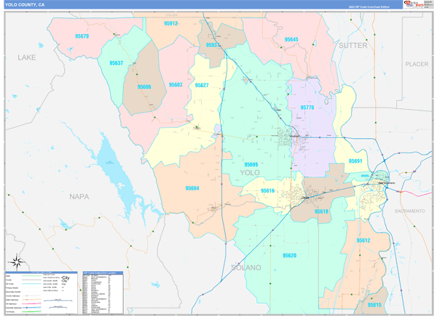
Task: Select the ZIP code 95695 label
Action: (x=251, y=165)
